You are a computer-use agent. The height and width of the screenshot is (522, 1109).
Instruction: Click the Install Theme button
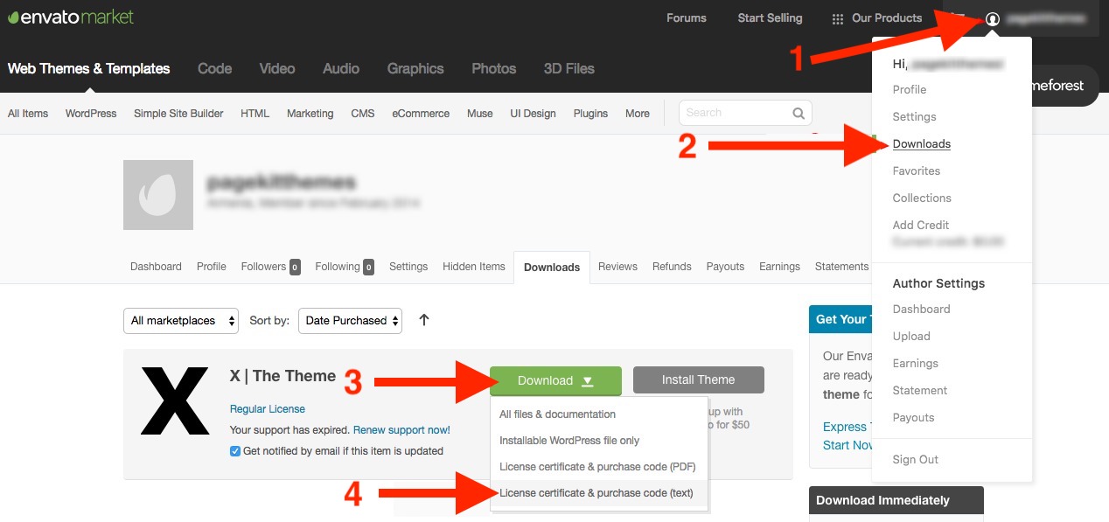[698, 379]
